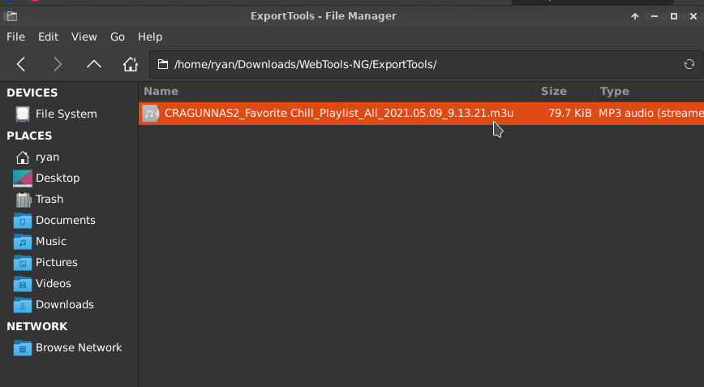This screenshot has height=387, width=704.
Task: Select the CRAGUNNAS2 Favorite Chill playlist file
Action: coord(421,113)
